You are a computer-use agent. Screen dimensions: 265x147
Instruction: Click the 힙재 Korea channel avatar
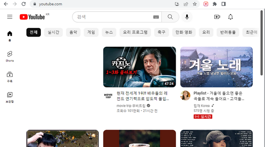[185, 95]
